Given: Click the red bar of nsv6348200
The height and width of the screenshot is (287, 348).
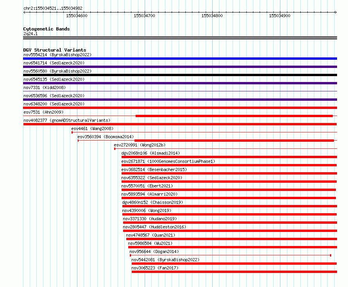Looking at the screenshot, I should pyautogui.click(x=180, y=108).
